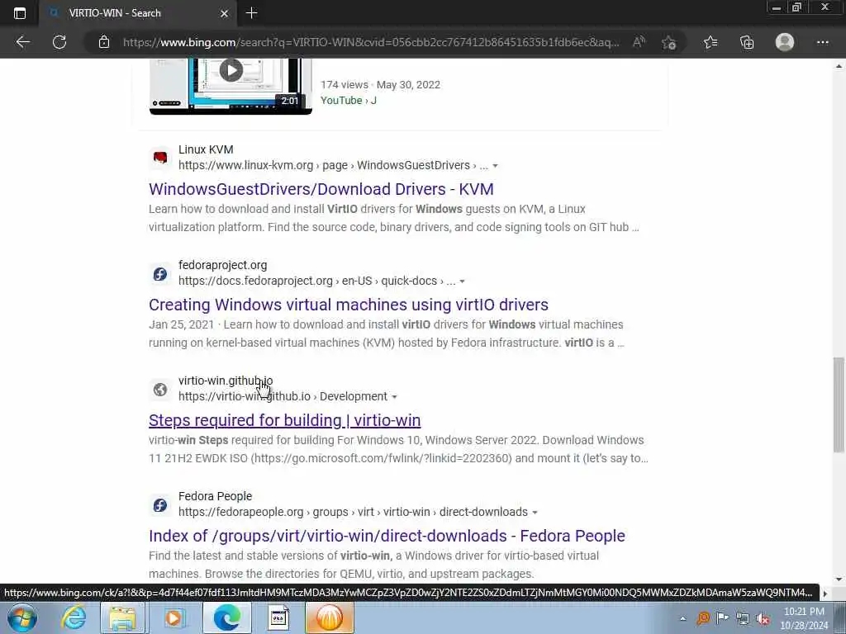This screenshot has width=846, height=634.
Task: Close the VIRTIO-WIN Search tab
Action: coord(225,13)
